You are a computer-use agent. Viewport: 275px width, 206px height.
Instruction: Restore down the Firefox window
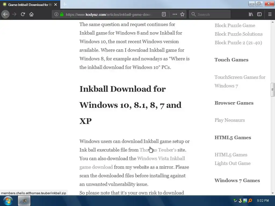click(x=259, y=4)
